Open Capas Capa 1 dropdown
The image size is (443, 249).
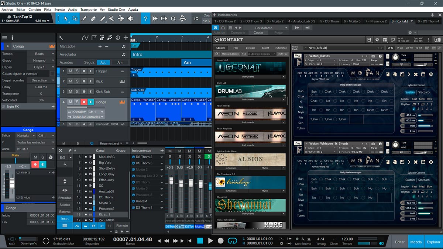coord(40,67)
